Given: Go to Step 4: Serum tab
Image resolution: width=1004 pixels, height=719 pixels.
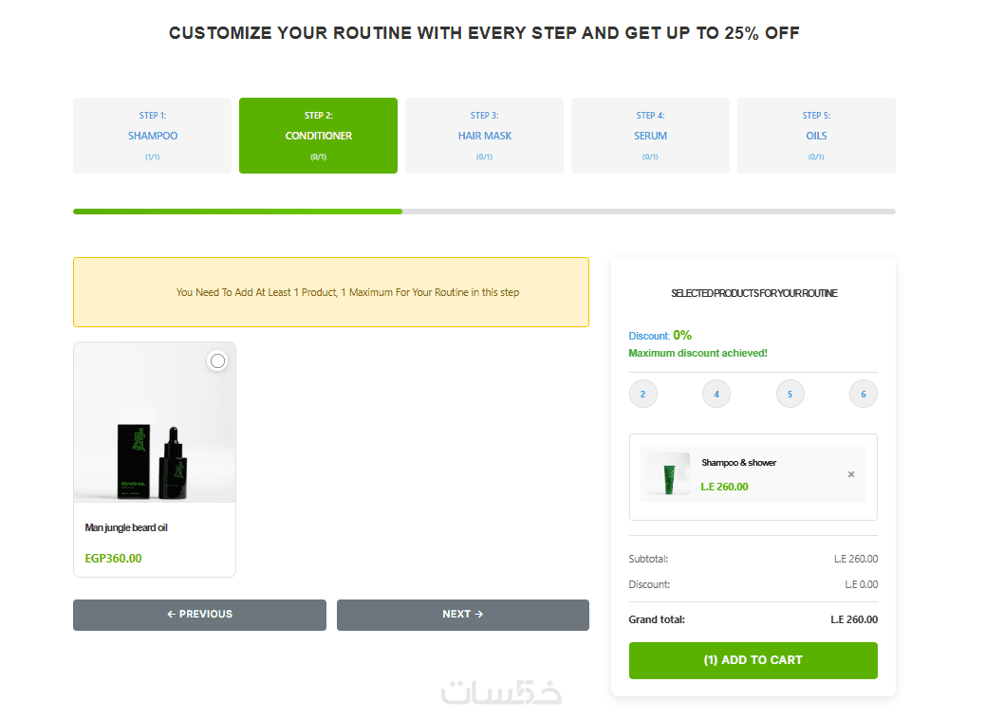Looking at the screenshot, I should 650,136.
